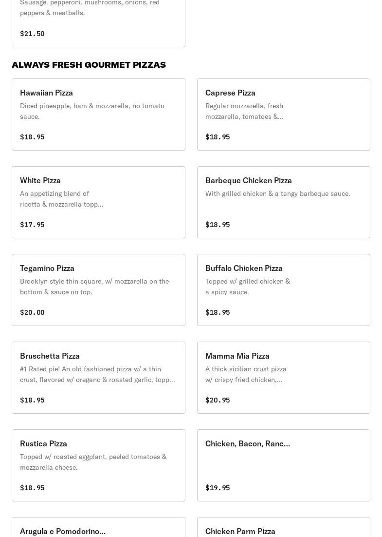The image size is (382, 537).
Task: Click the $19.95 price
Action: 218,488
